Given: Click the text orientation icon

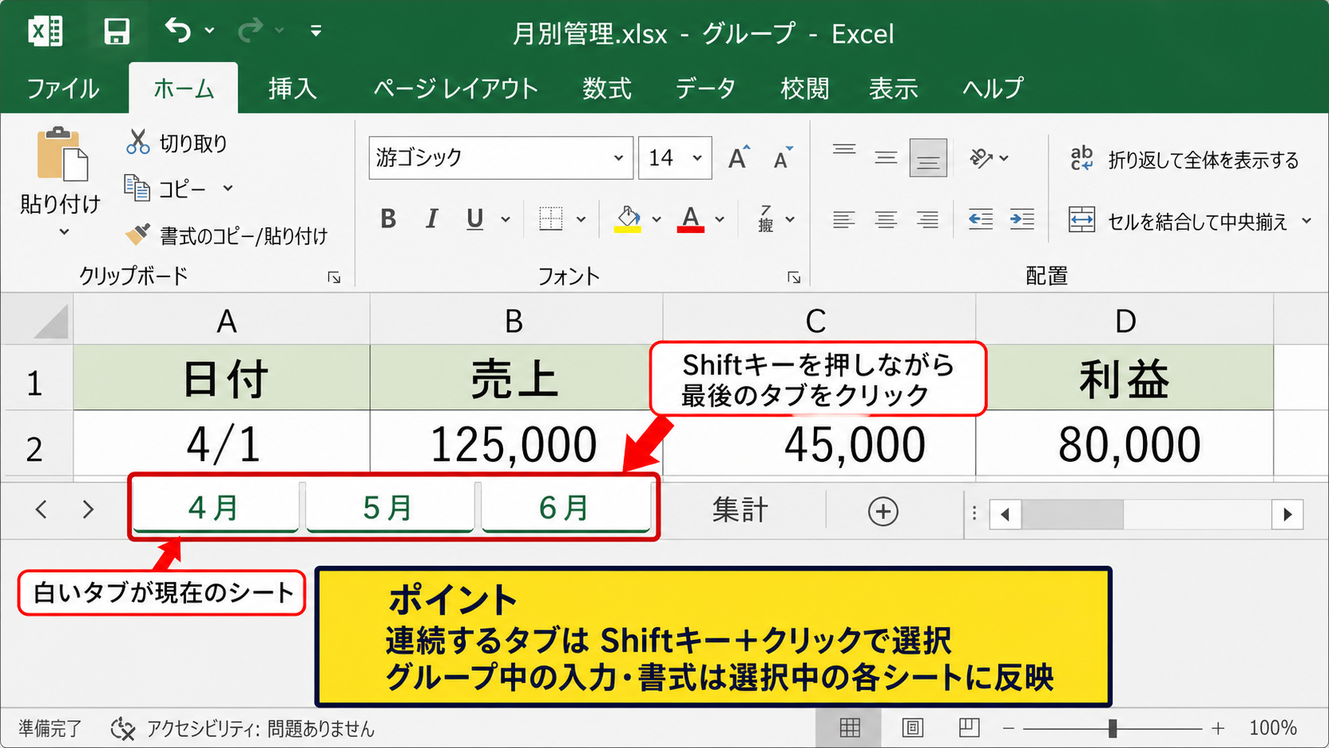Looking at the screenshot, I should pos(982,157).
